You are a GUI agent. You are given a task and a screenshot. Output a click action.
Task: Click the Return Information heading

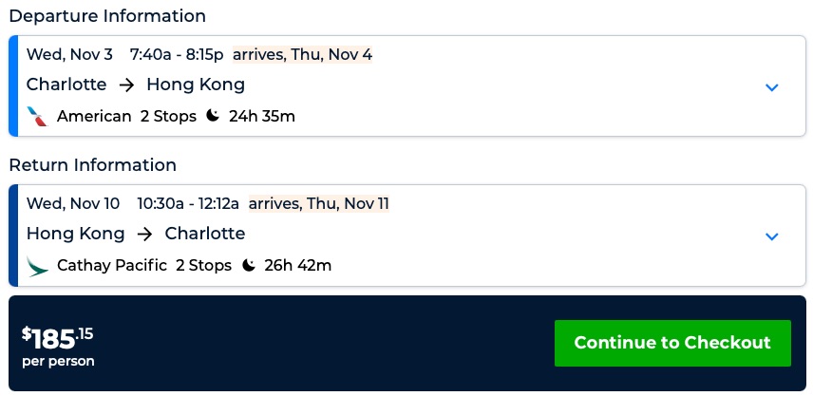93,165
